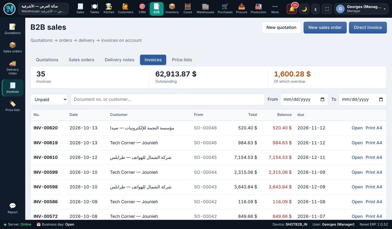Switch to the Price lists tab
The image size is (392, 229).
[x=182, y=60]
